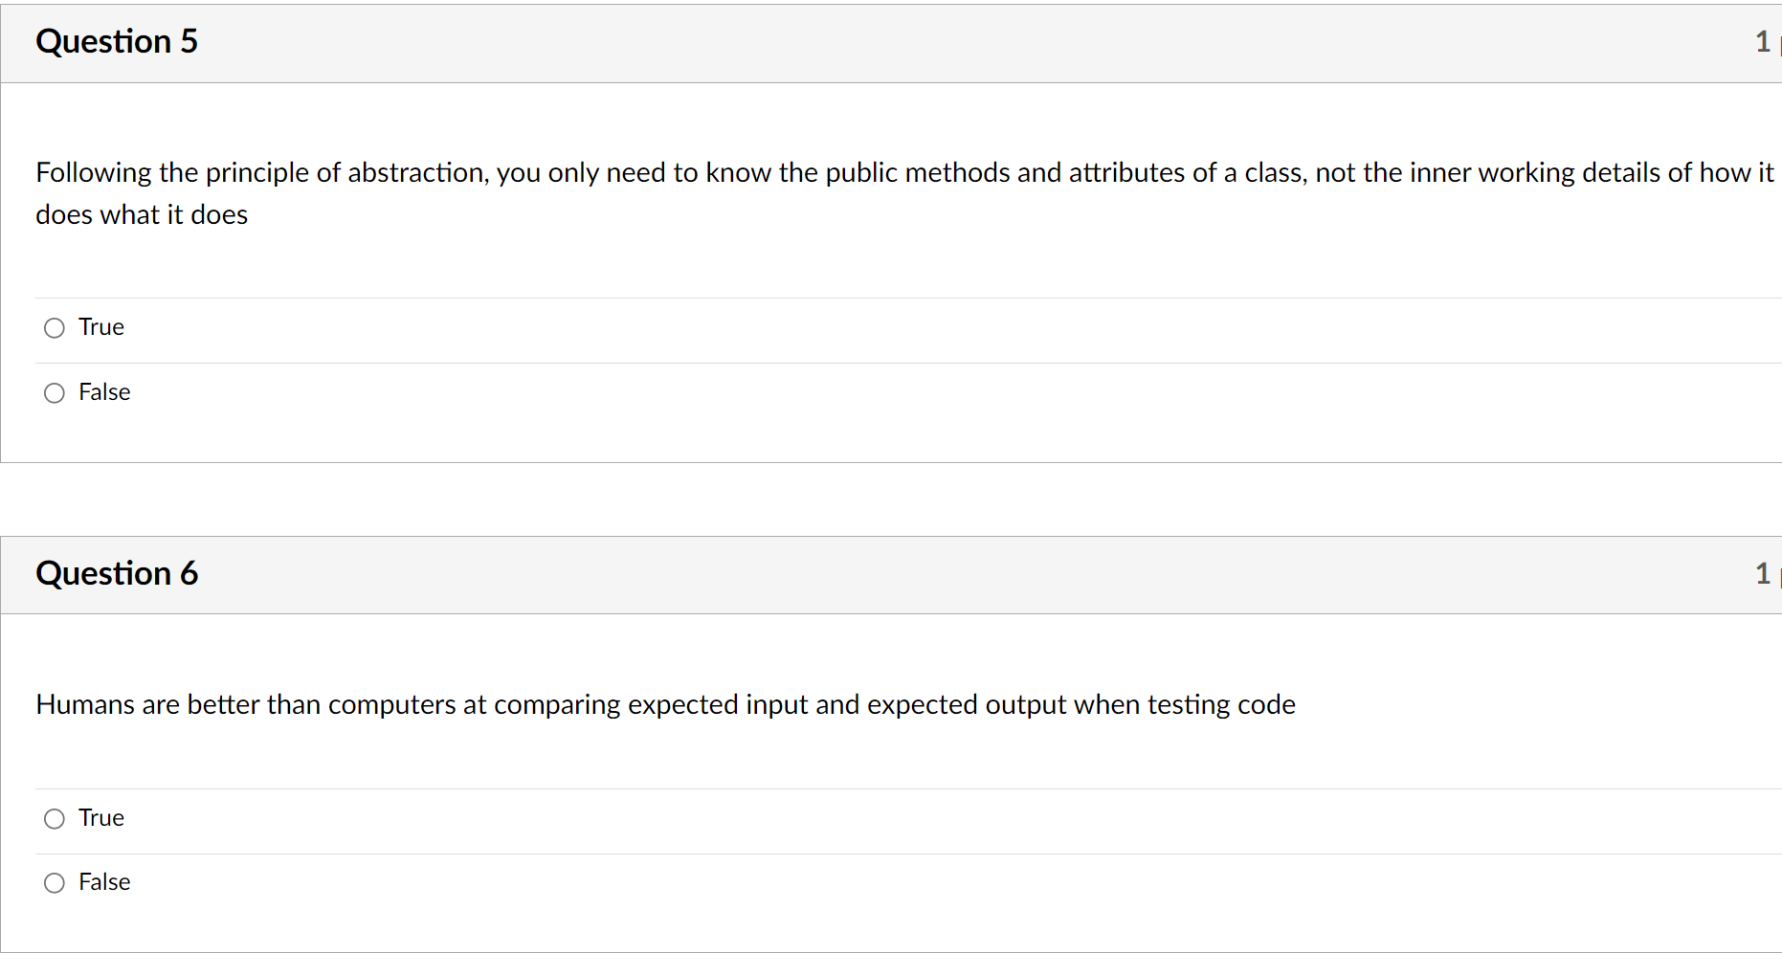
Task: Click the "False" label text in Question 5
Action: (104, 392)
